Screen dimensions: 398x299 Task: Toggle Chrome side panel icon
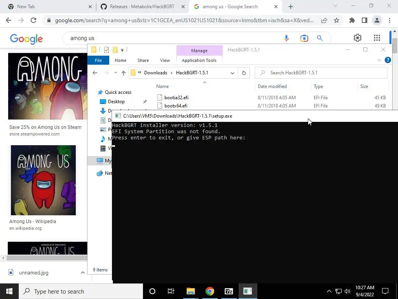point(365,20)
